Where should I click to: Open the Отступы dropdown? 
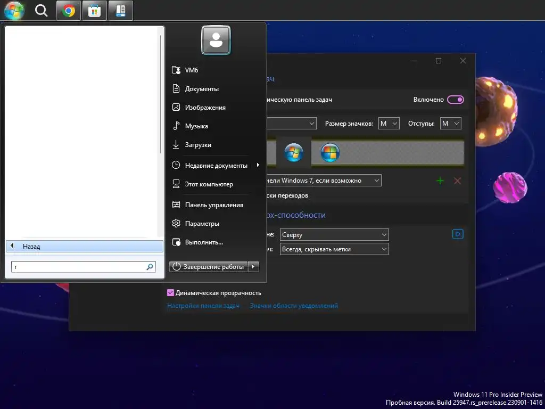click(x=451, y=124)
